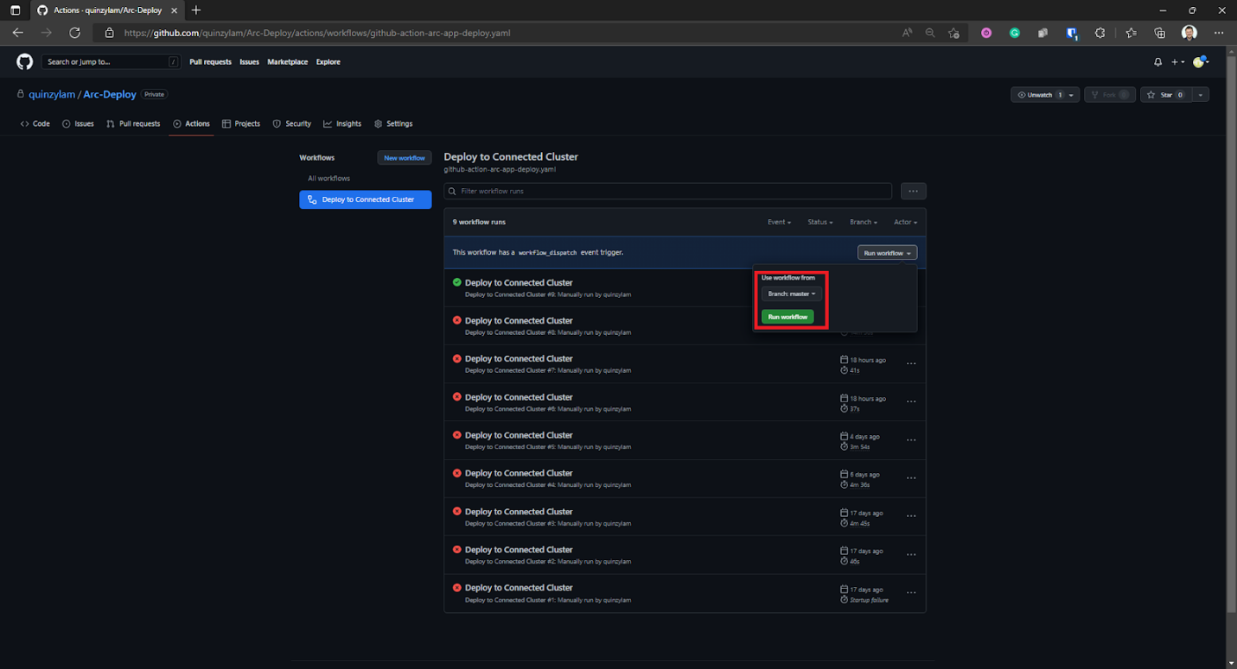Open the github-action-arc-app-deploy.yaml file link
Image resolution: width=1237 pixels, height=669 pixels.
click(x=500, y=169)
